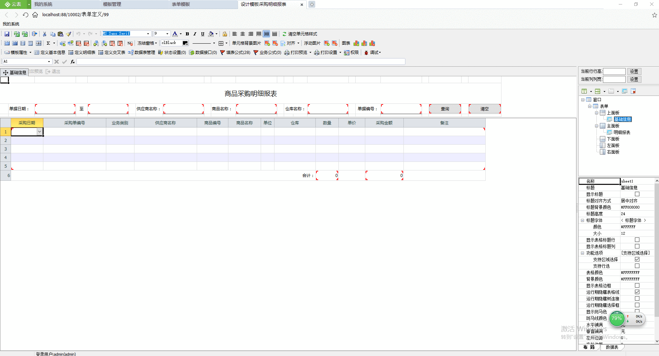Click the Cut scissors icon
This screenshot has width=659, height=356.
tap(44, 34)
